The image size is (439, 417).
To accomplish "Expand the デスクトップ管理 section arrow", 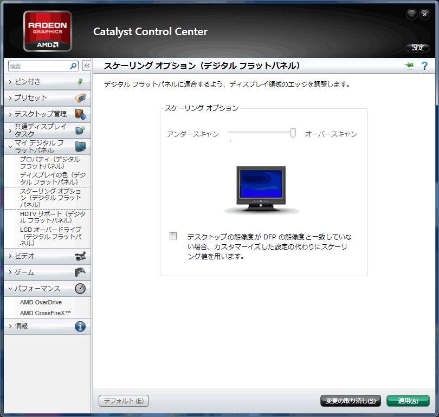I will (10, 114).
